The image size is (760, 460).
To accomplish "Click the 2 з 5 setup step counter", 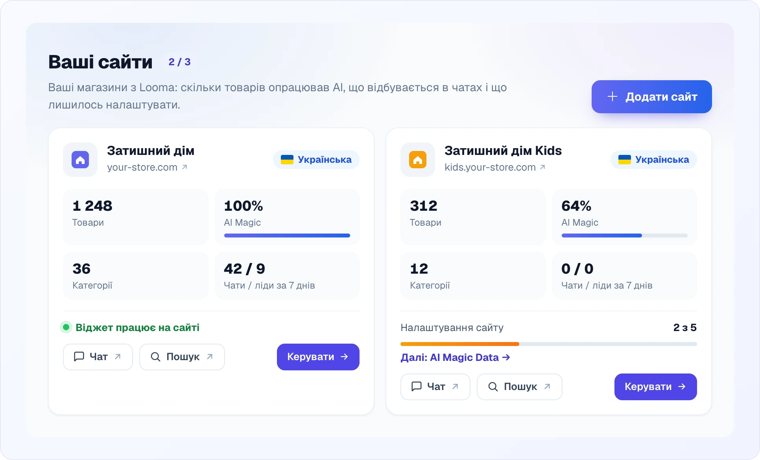I will pyautogui.click(x=685, y=328).
